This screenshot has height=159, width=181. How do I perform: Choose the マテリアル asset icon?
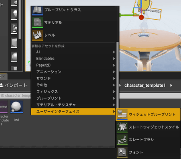coord(38,22)
